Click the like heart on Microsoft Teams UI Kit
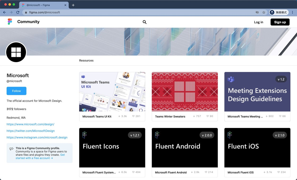This screenshot has width=297, height=180. 133,116
